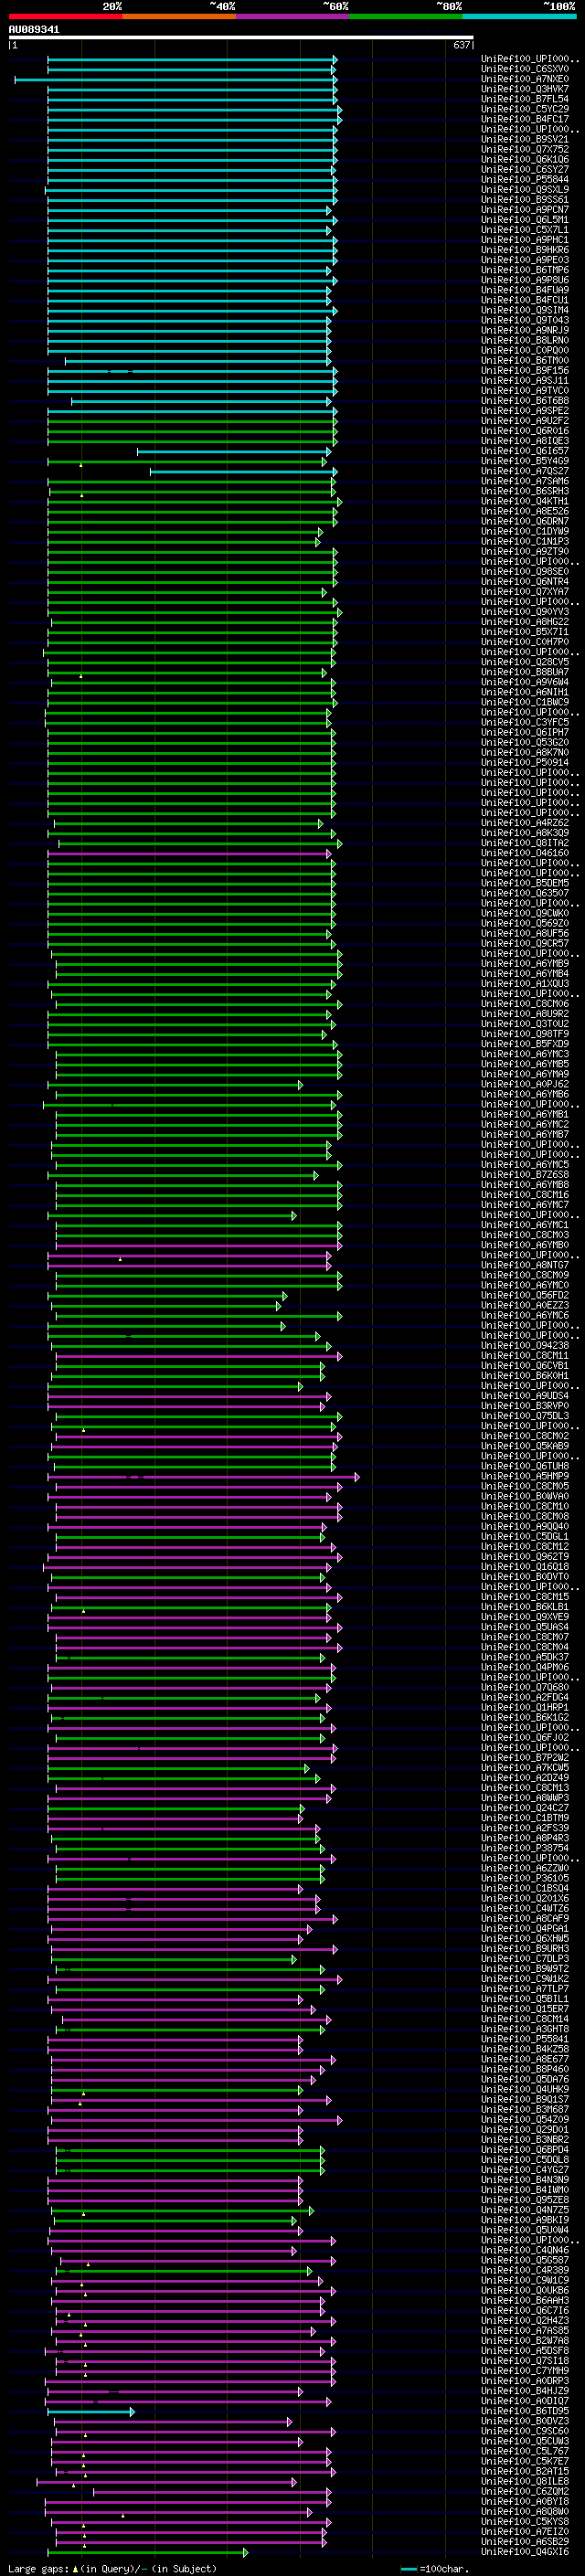Click the cyan ~100% identity legend bar
Image resolution: width=585 pixels, height=2576 pixels.
point(519,16)
